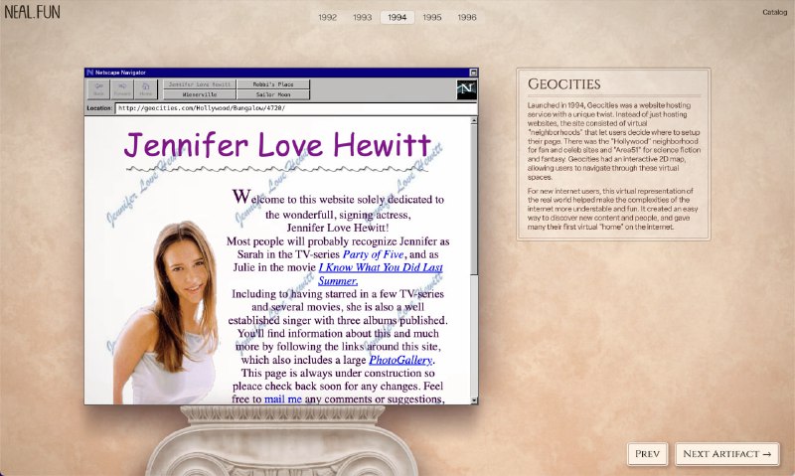Click the Prev button

pyautogui.click(x=648, y=454)
